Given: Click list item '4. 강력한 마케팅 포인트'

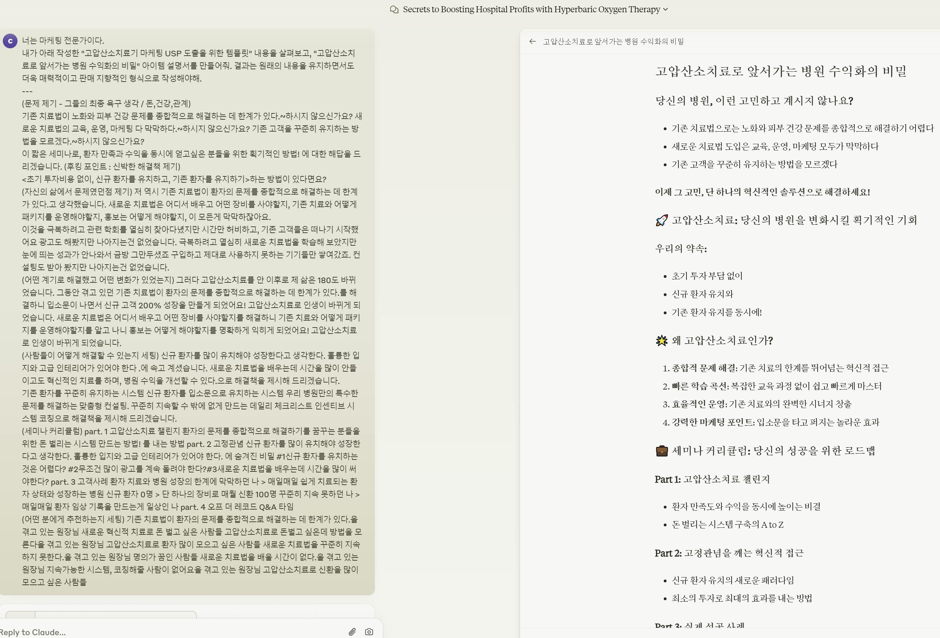Looking at the screenshot, I should 771,422.
